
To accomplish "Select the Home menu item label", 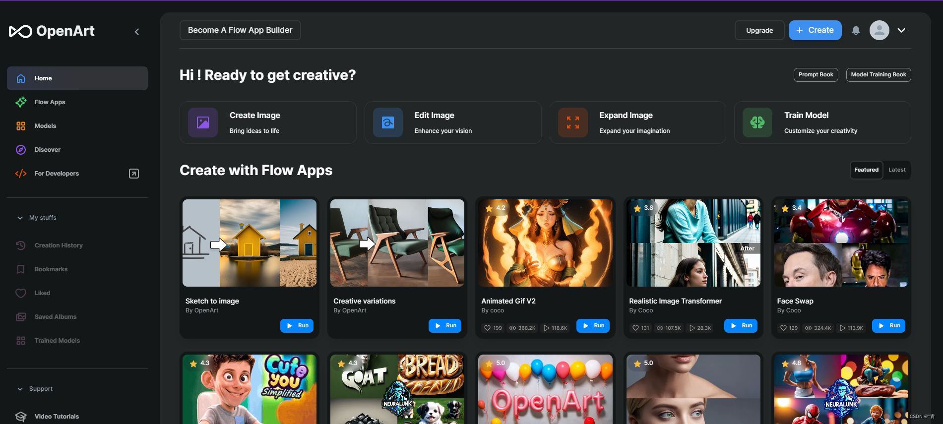I will click(x=43, y=78).
